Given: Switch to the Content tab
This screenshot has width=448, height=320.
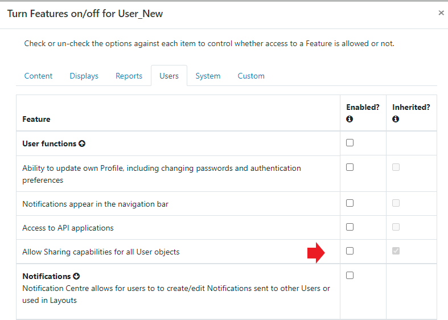Looking at the screenshot, I should (38, 76).
